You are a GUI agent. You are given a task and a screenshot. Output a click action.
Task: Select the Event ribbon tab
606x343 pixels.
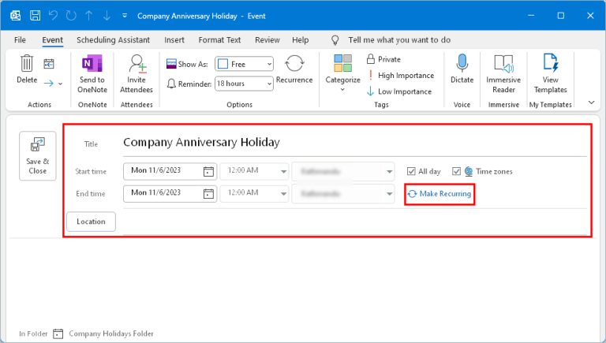[53, 39]
